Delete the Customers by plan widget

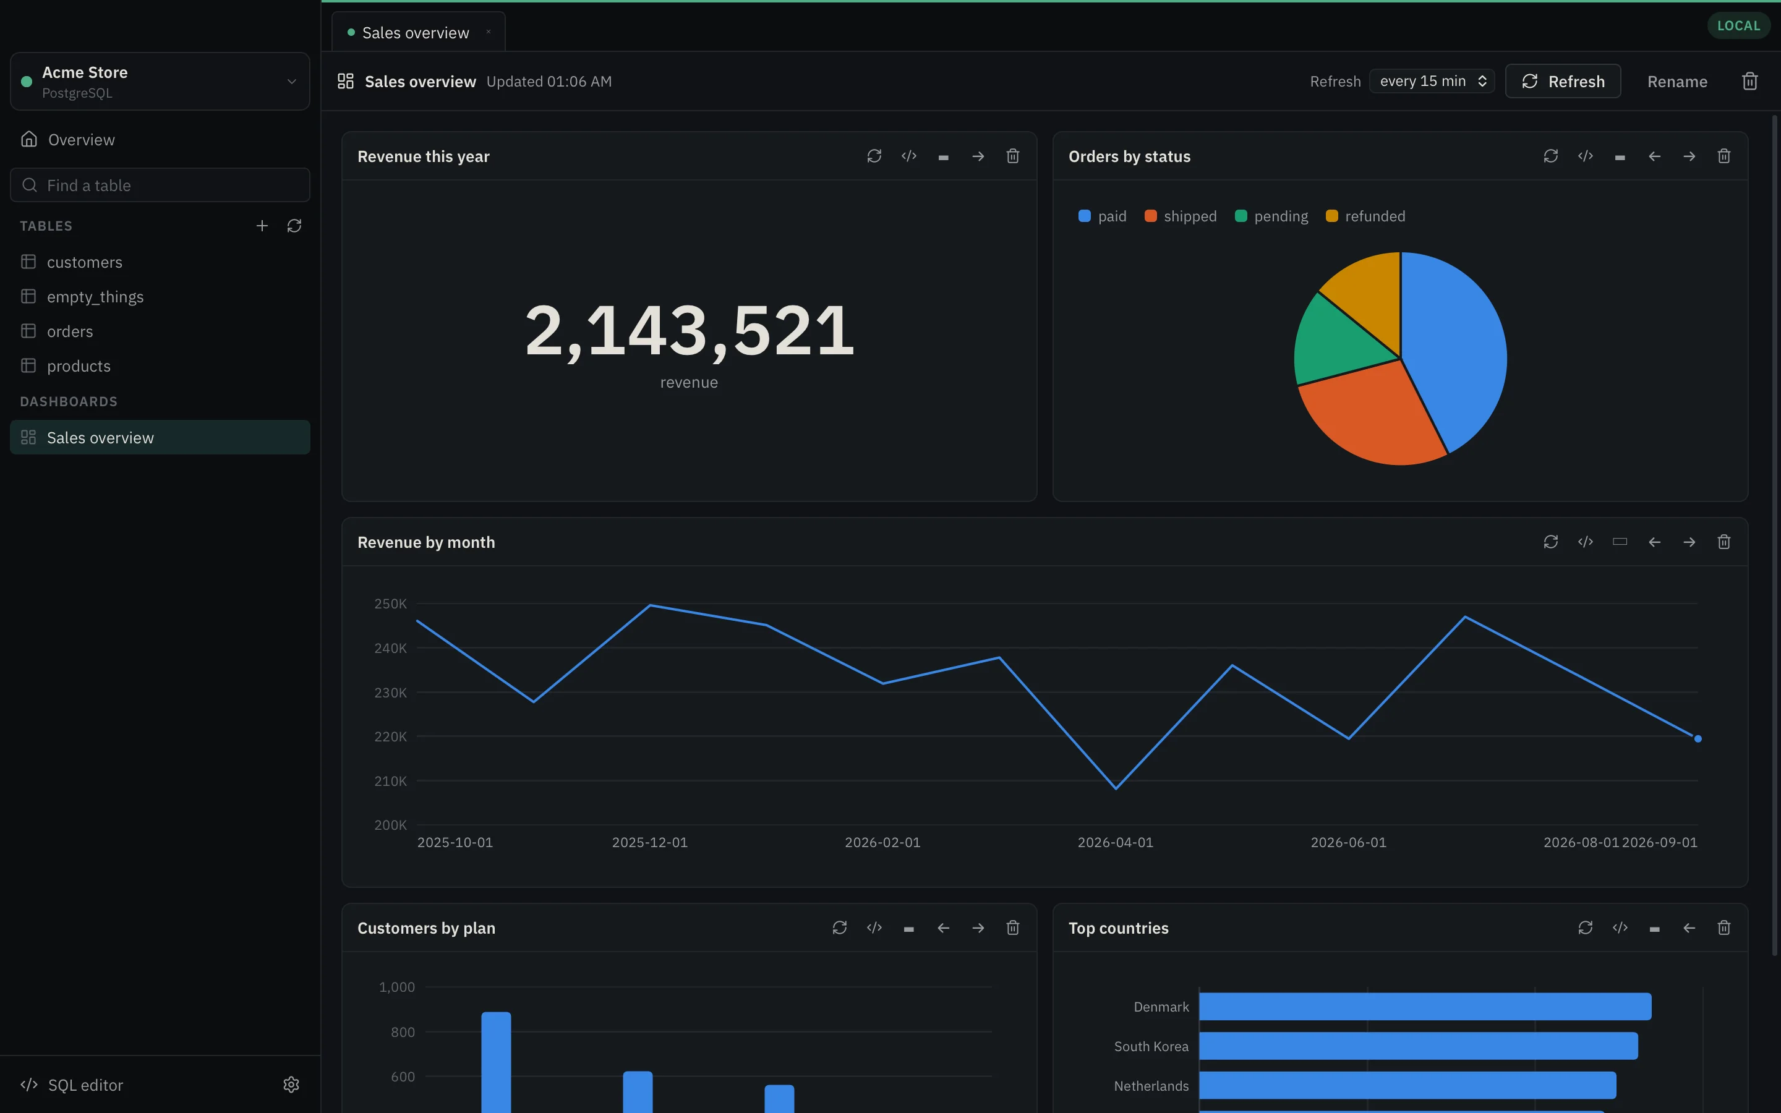(1013, 927)
